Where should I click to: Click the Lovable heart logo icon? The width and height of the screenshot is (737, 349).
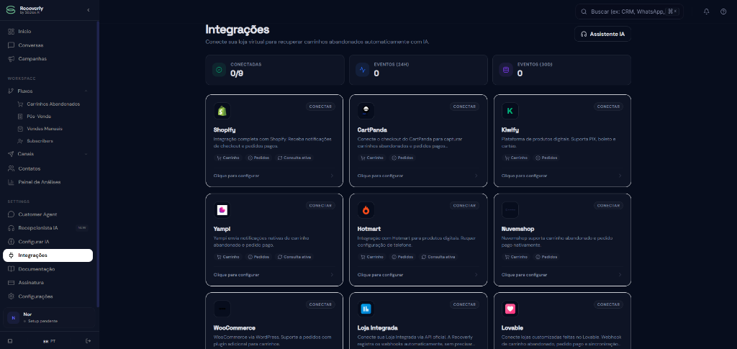click(510, 309)
